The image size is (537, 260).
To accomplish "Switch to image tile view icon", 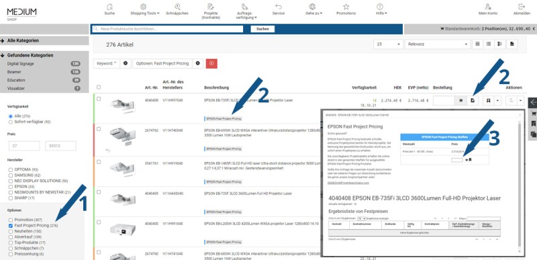I will click(500, 44).
